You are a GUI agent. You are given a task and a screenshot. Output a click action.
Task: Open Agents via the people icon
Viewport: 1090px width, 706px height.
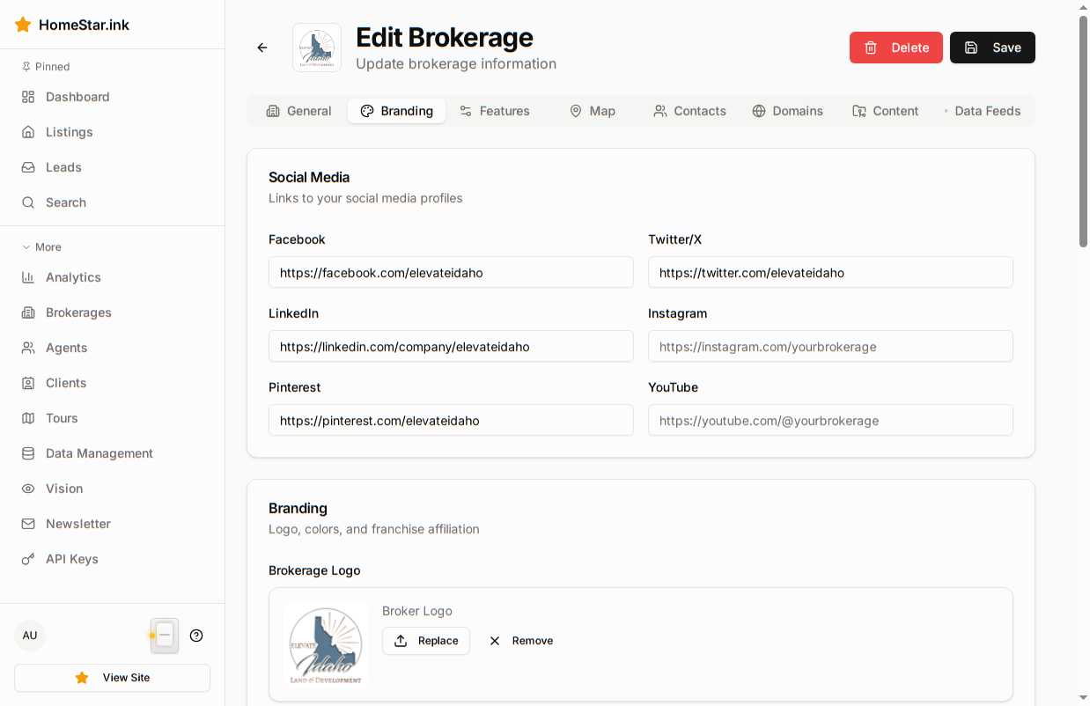click(28, 348)
